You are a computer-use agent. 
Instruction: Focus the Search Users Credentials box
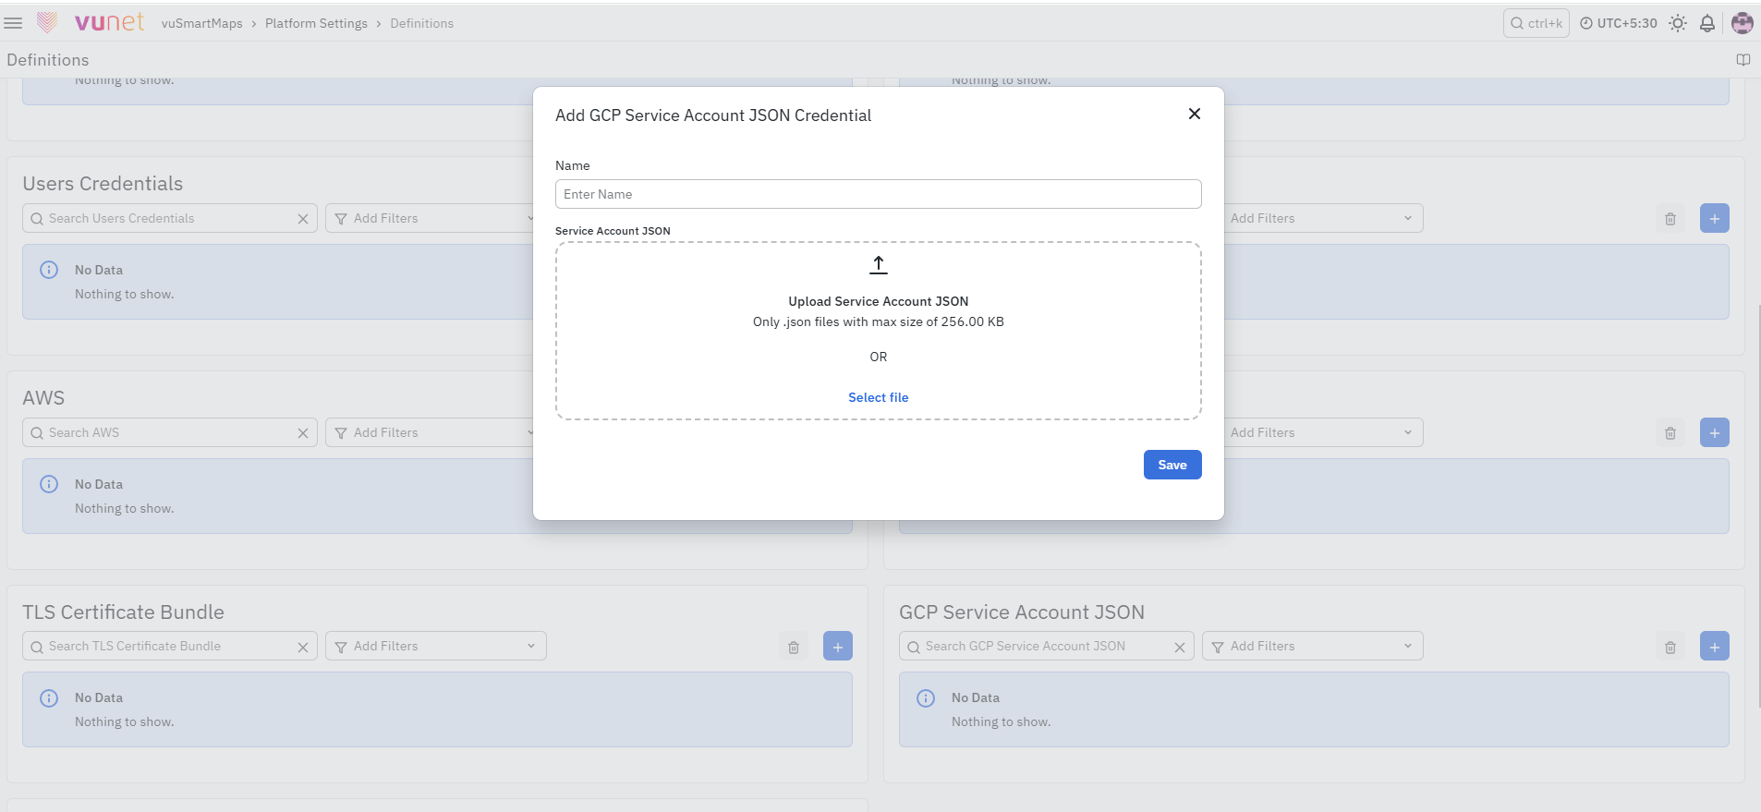tap(170, 218)
